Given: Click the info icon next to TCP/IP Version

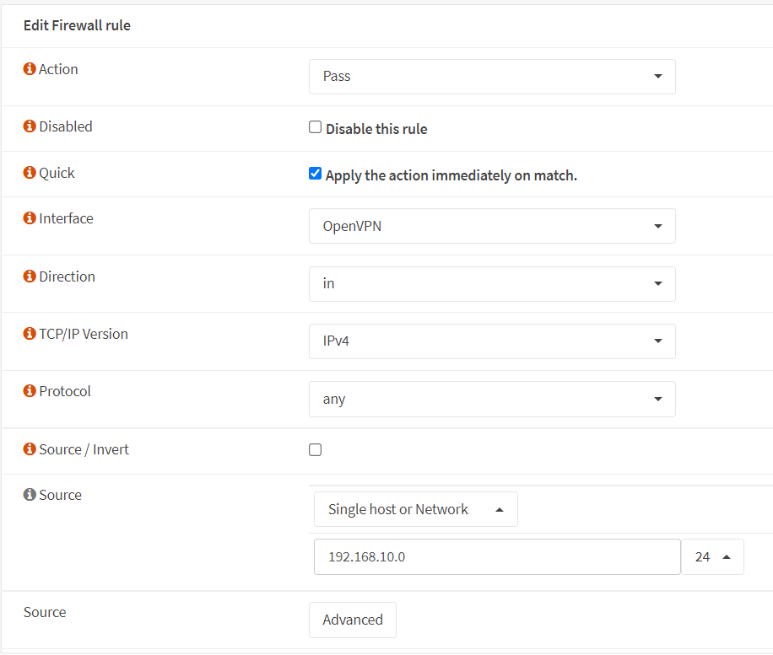Looking at the screenshot, I should point(30,334).
